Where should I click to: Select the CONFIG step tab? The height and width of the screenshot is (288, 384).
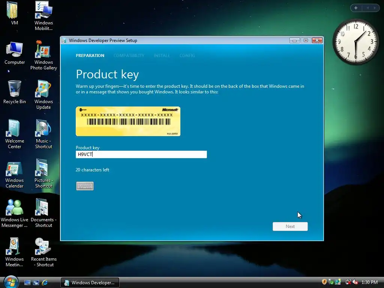pos(187,55)
